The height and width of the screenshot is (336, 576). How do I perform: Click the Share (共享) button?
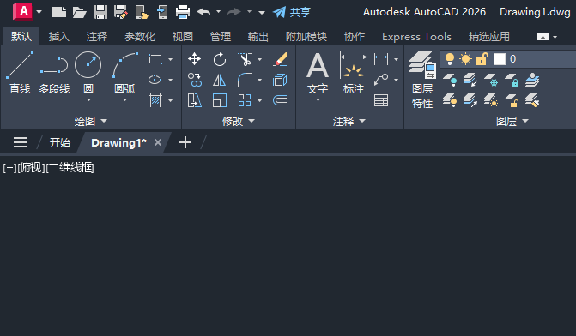(x=292, y=12)
